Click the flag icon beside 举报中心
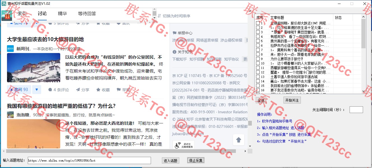Screen dimensions: 372x168 coord(175,33)
